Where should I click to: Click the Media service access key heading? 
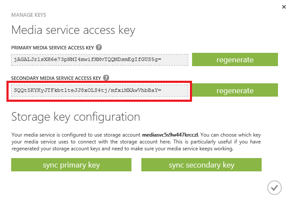click(73, 30)
